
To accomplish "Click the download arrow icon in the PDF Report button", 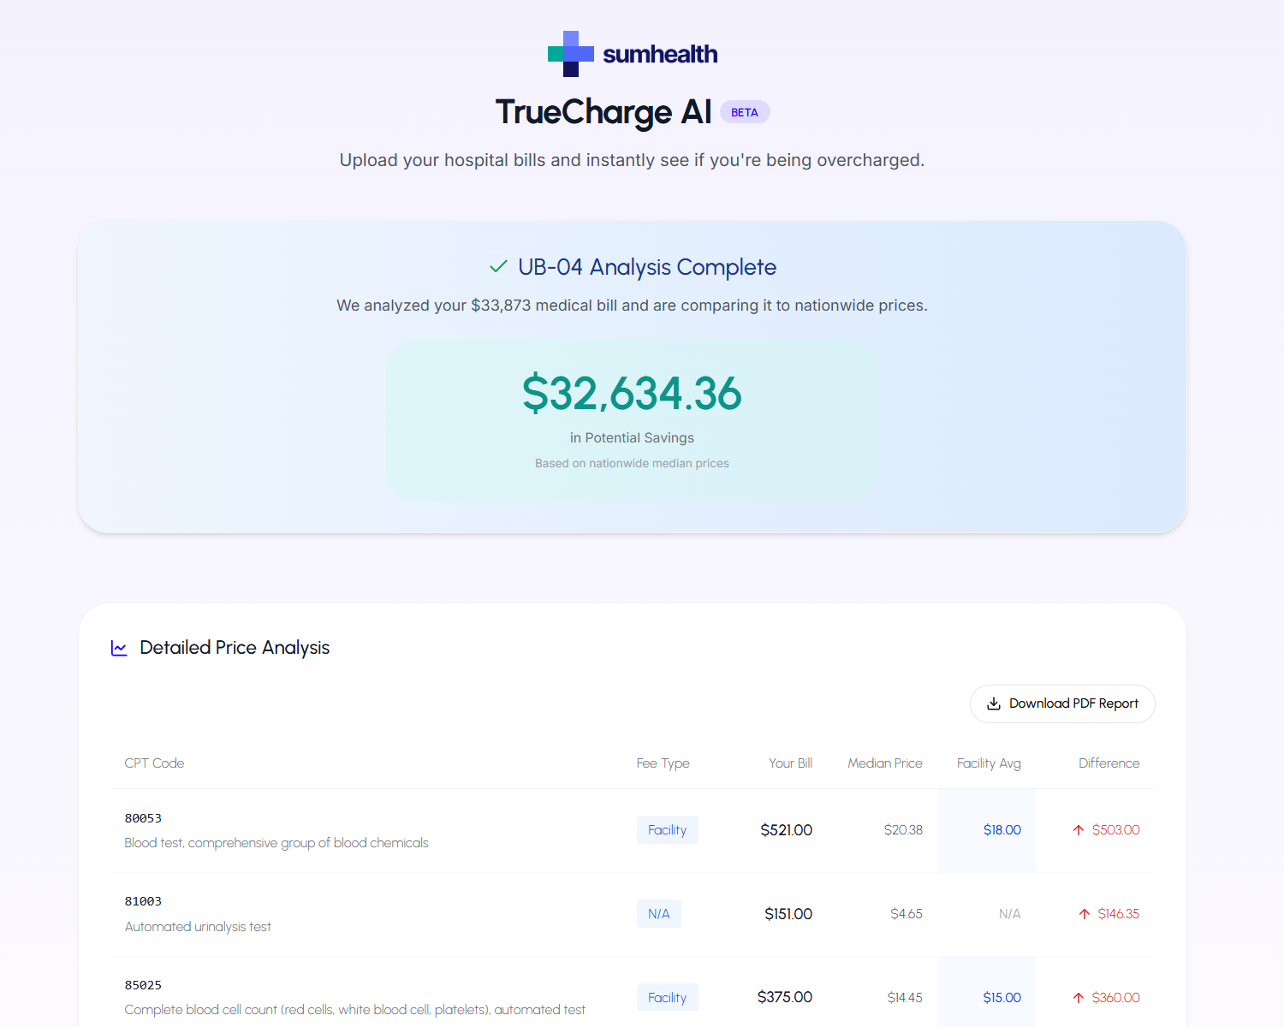I will pos(994,703).
